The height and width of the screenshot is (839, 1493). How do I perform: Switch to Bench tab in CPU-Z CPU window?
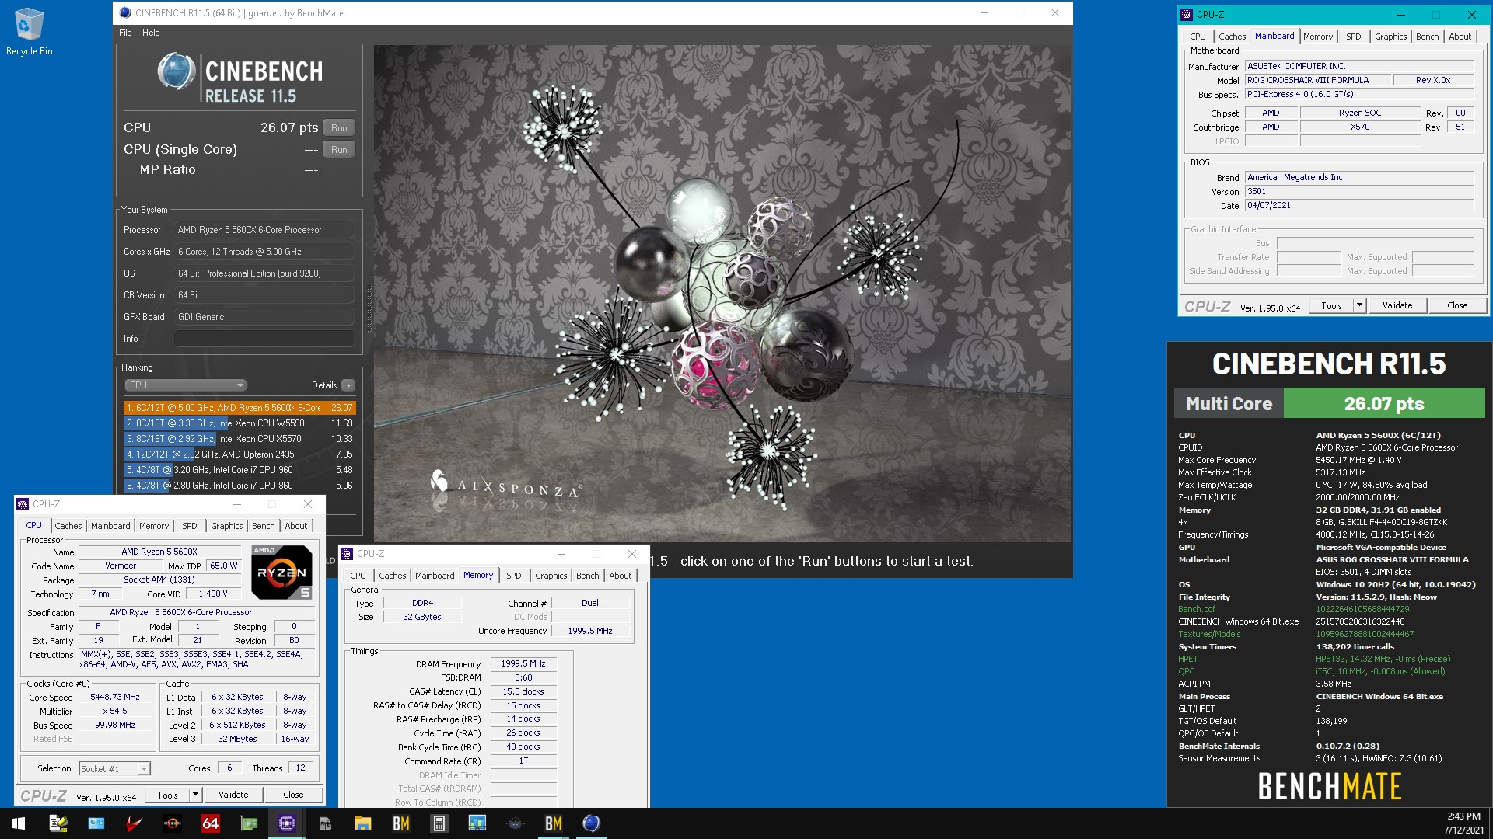264,526
